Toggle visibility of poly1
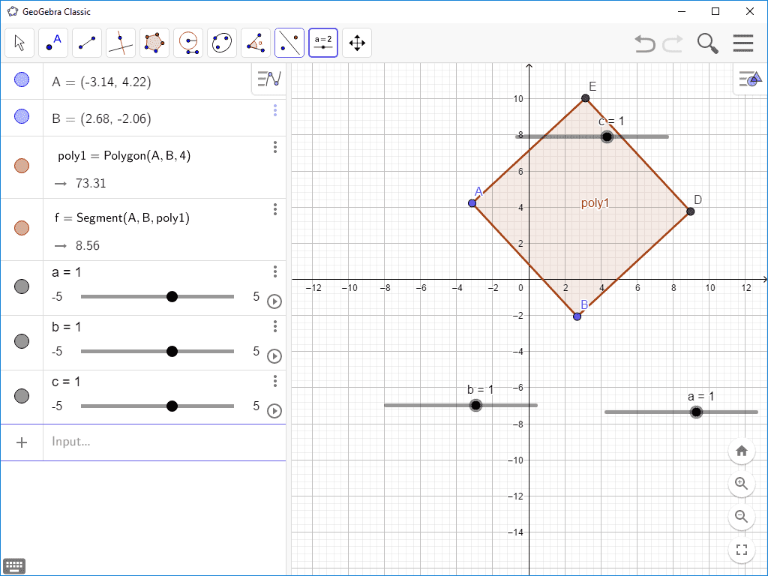Screen dimensions: 768x576 pos(22,166)
